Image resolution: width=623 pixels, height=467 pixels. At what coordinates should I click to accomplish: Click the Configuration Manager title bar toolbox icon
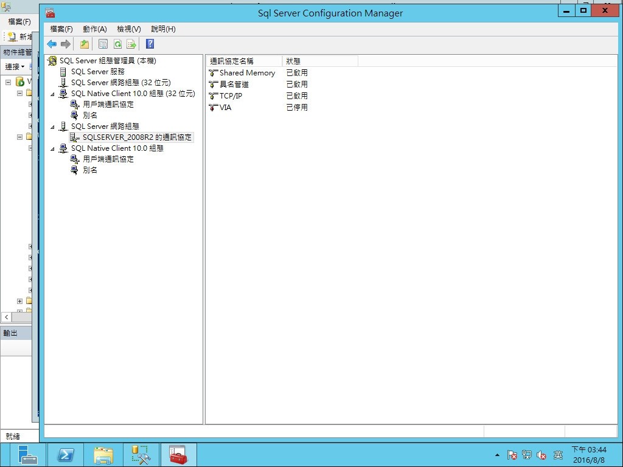tap(50, 13)
